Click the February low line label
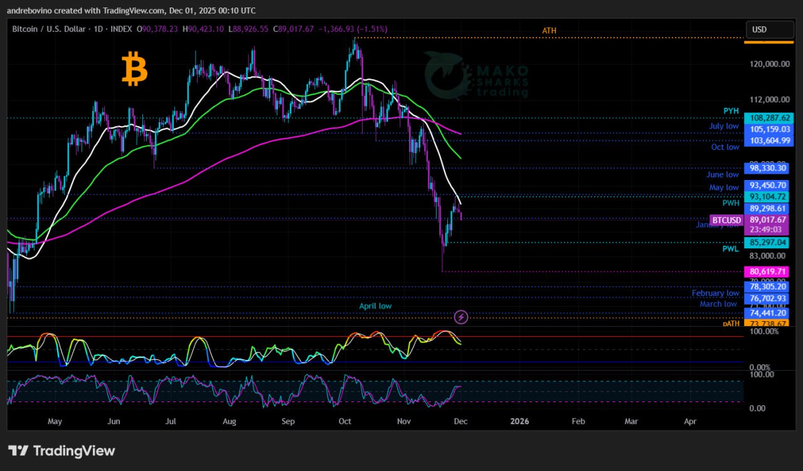Screen dimensions: 803x471 (x=715, y=293)
